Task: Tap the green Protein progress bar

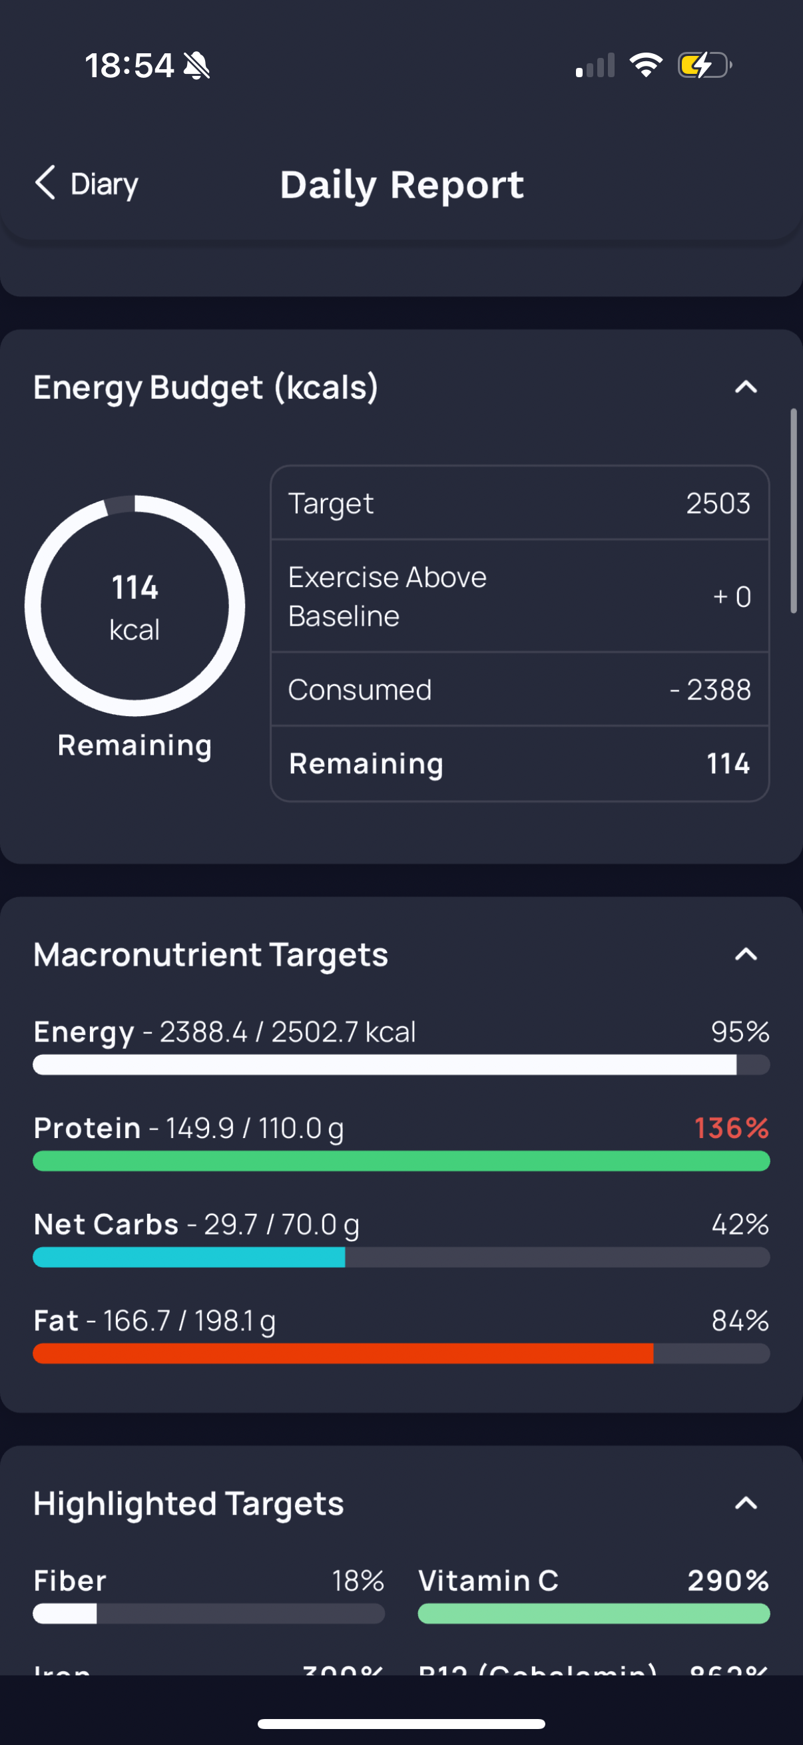Action: tap(401, 1161)
